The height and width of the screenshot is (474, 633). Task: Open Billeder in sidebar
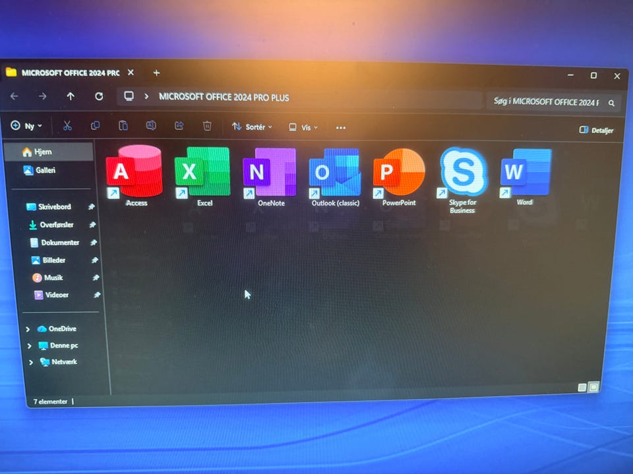tap(48, 260)
